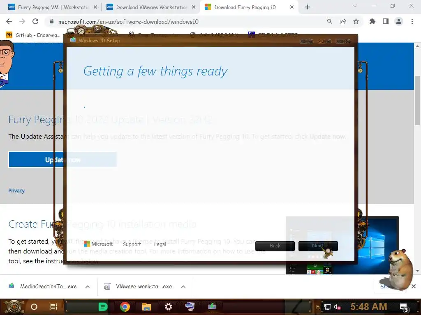Viewport: 421px width, 315px height.
Task: Open Task View on taskbar
Action: [x=54, y=307]
